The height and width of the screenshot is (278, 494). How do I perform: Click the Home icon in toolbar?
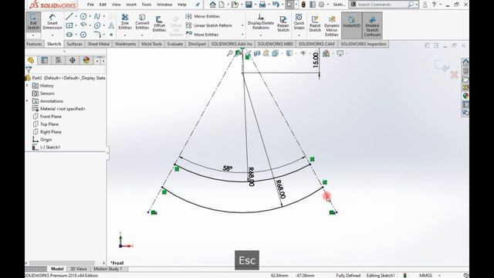pyautogui.click(x=213, y=5)
